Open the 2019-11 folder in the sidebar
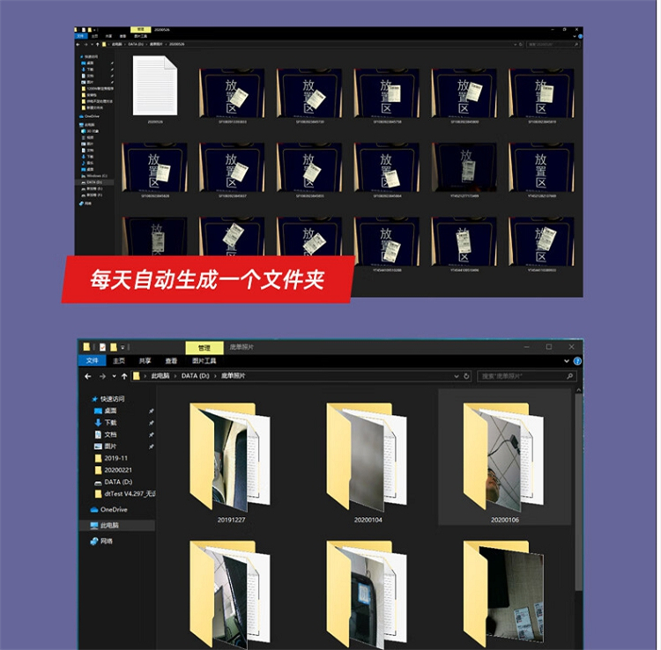The width and height of the screenshot is (661, 650). 115,458
